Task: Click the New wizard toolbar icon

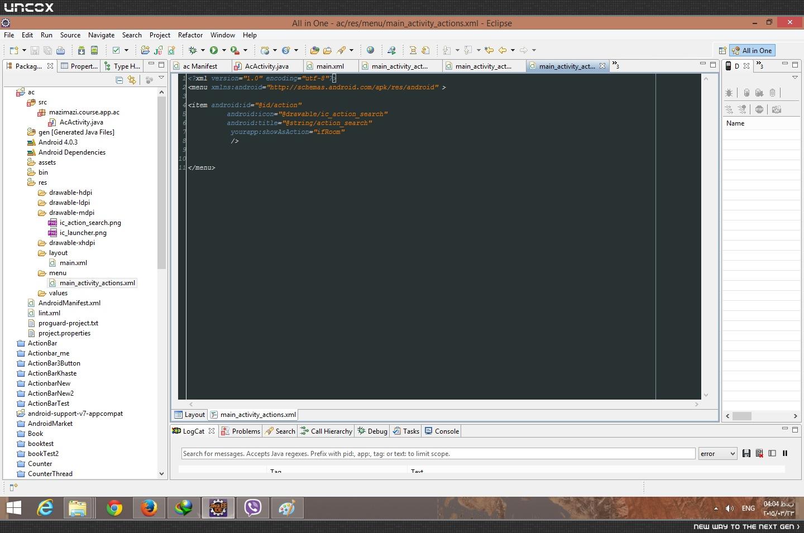Action: (x=14, y=50)
